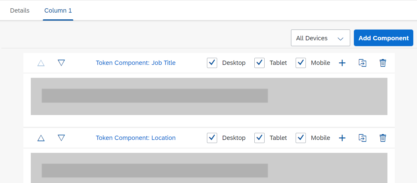The width and height of the screenshot is (417, 183).
Task: Toggle Mobile checkbox for Location component
Action: pos(301,138)
